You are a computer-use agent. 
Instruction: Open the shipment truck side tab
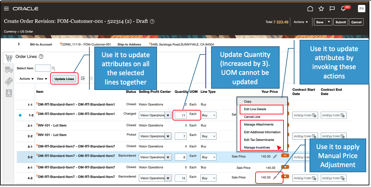[9, 69]
